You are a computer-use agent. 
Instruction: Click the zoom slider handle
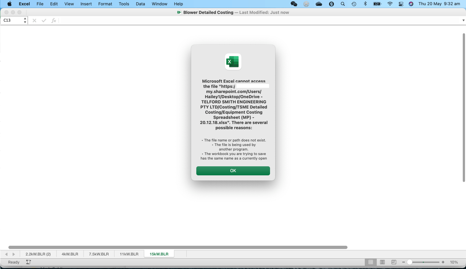[x=410, y=262]
